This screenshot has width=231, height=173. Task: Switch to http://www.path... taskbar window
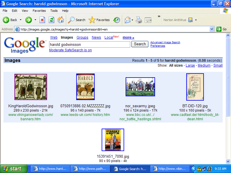90,169
